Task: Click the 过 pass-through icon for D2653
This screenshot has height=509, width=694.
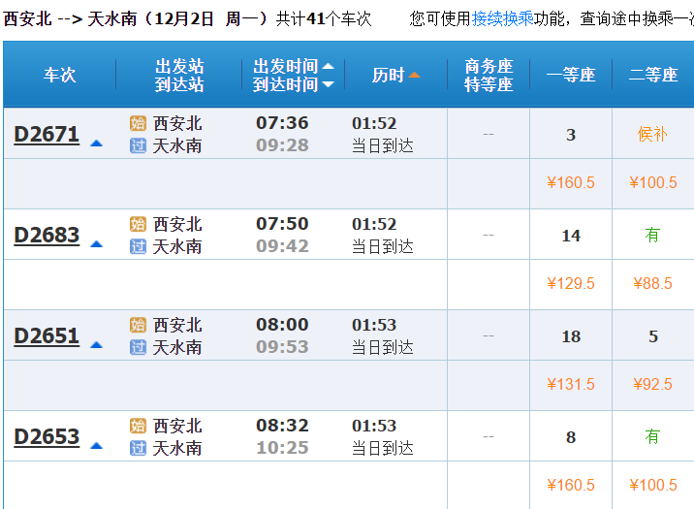Action: click(138, 448)
